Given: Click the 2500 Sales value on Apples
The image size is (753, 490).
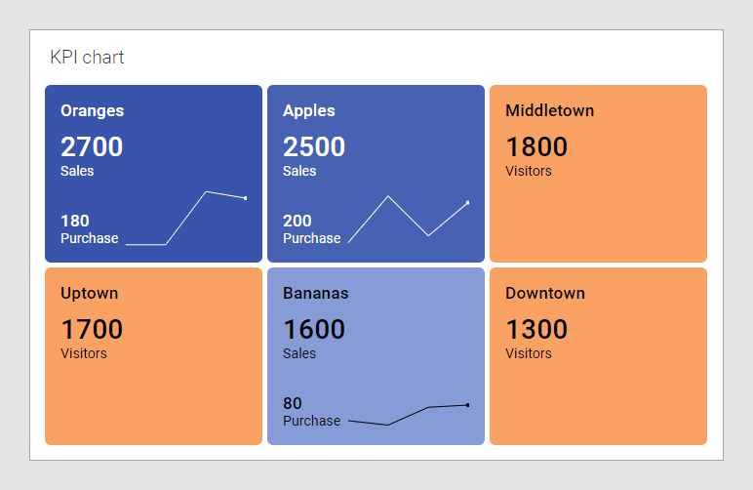Looking at the screenshot, I should point(314,146).
